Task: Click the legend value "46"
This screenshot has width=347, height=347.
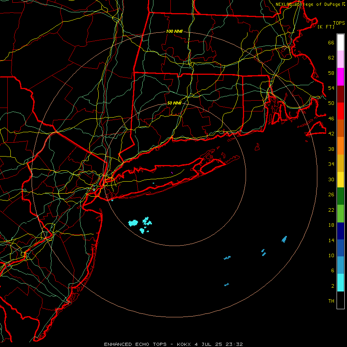Action: (x=331, y=118)
